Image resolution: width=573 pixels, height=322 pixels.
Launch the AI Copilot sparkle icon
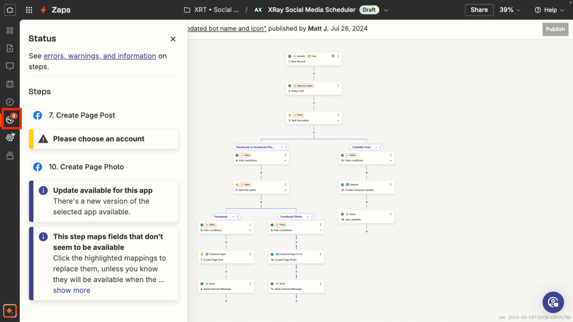(10, 311)
